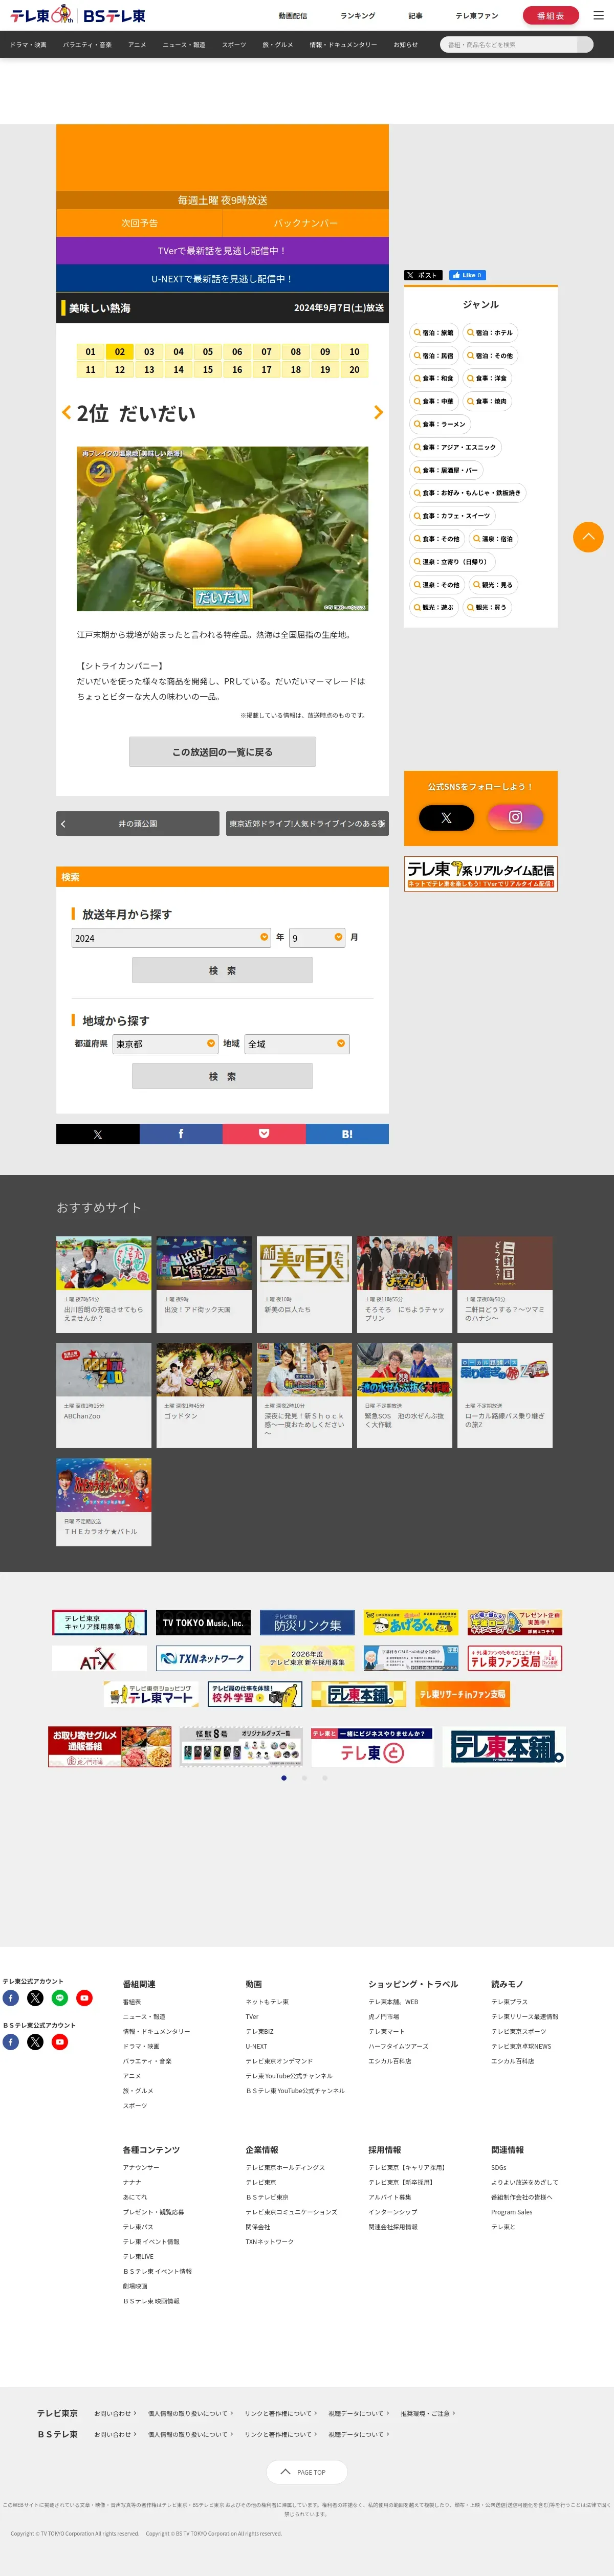Click PAGE TOP button in footer
The image size is (614, 2576).
307,2472
